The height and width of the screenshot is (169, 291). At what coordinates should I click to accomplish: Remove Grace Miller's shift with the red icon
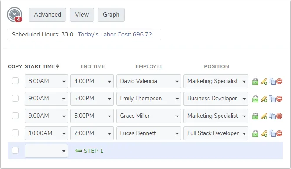pos(279,116)
